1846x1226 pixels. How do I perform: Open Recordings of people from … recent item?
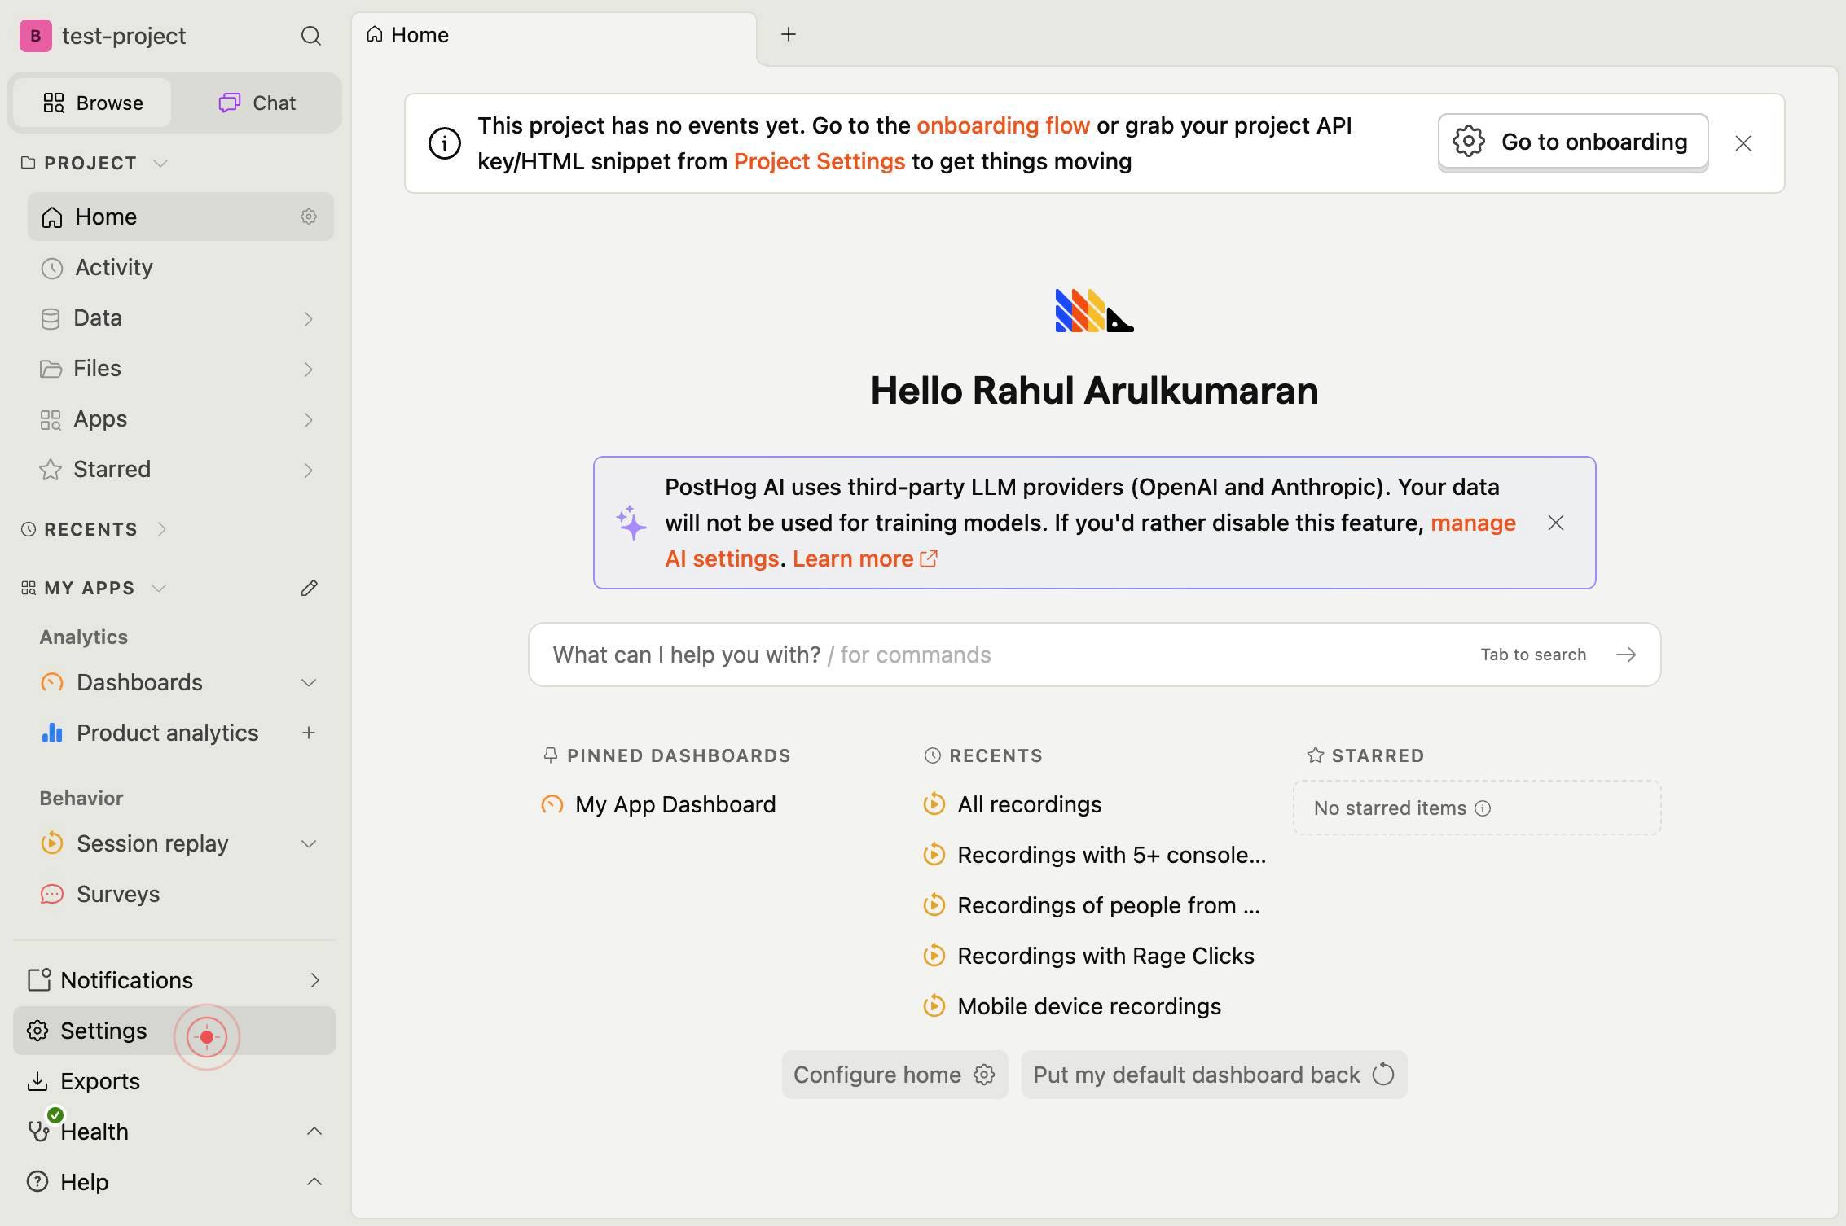(x=1092, y=905)
